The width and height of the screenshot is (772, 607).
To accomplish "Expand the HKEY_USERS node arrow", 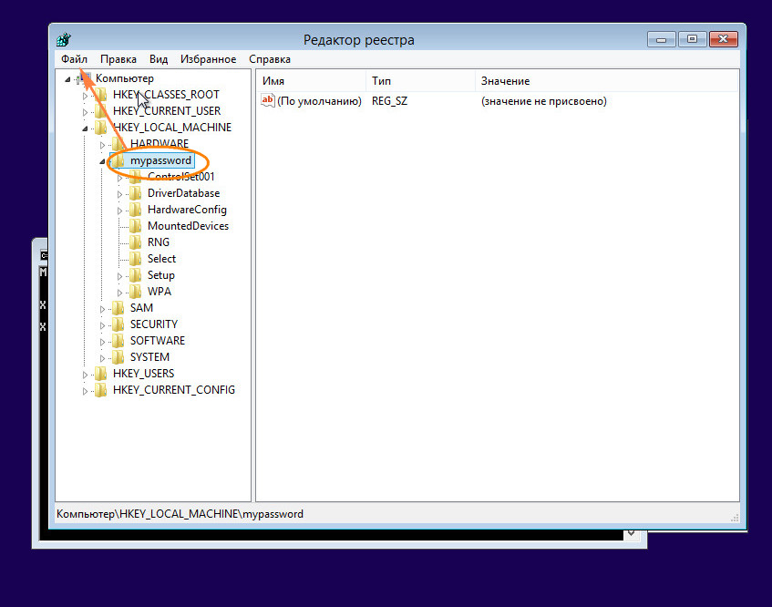I will (x=85, y=376).
